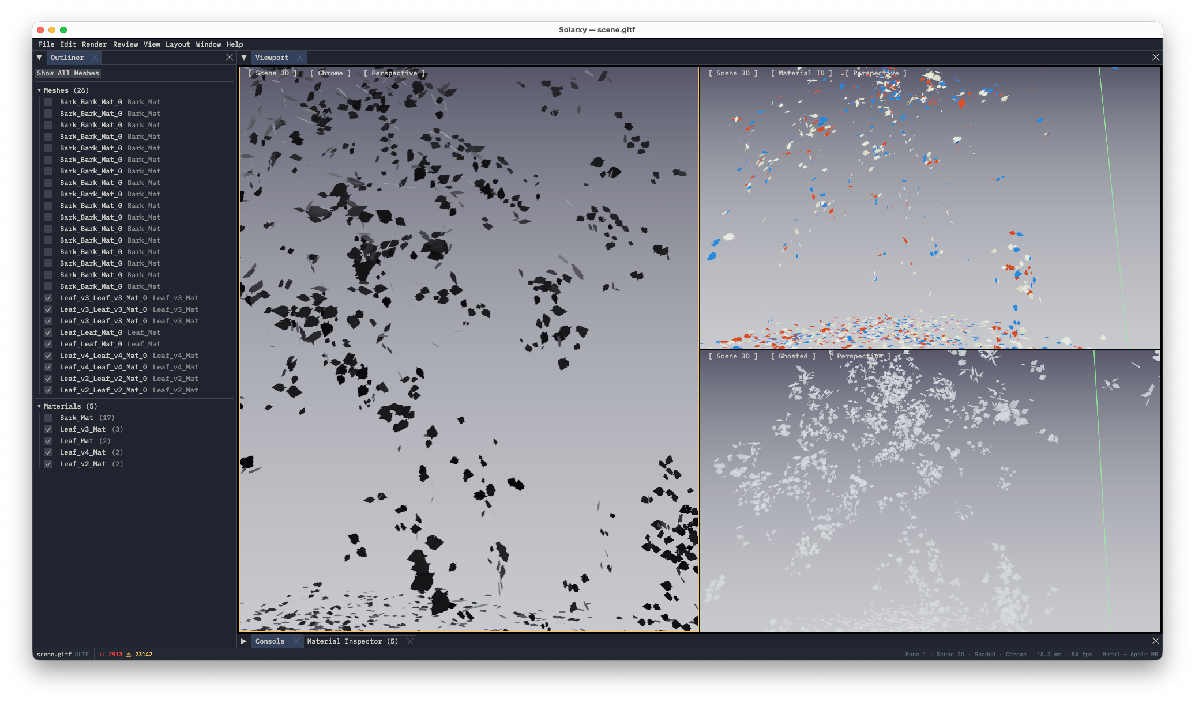Open the Review menu

[125, 44]
